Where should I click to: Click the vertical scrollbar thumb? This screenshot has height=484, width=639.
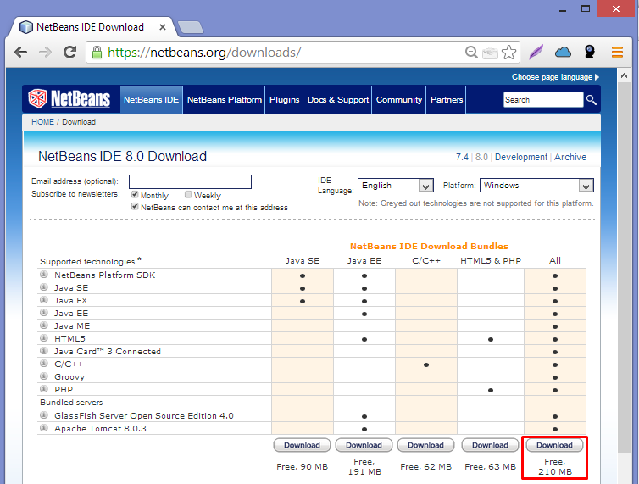pos(624,268)
